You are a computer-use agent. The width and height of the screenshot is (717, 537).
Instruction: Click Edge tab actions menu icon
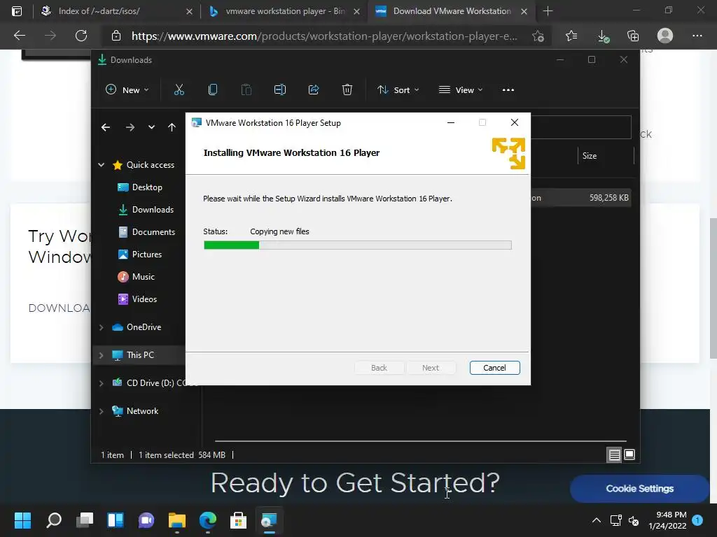pos(17,11)
